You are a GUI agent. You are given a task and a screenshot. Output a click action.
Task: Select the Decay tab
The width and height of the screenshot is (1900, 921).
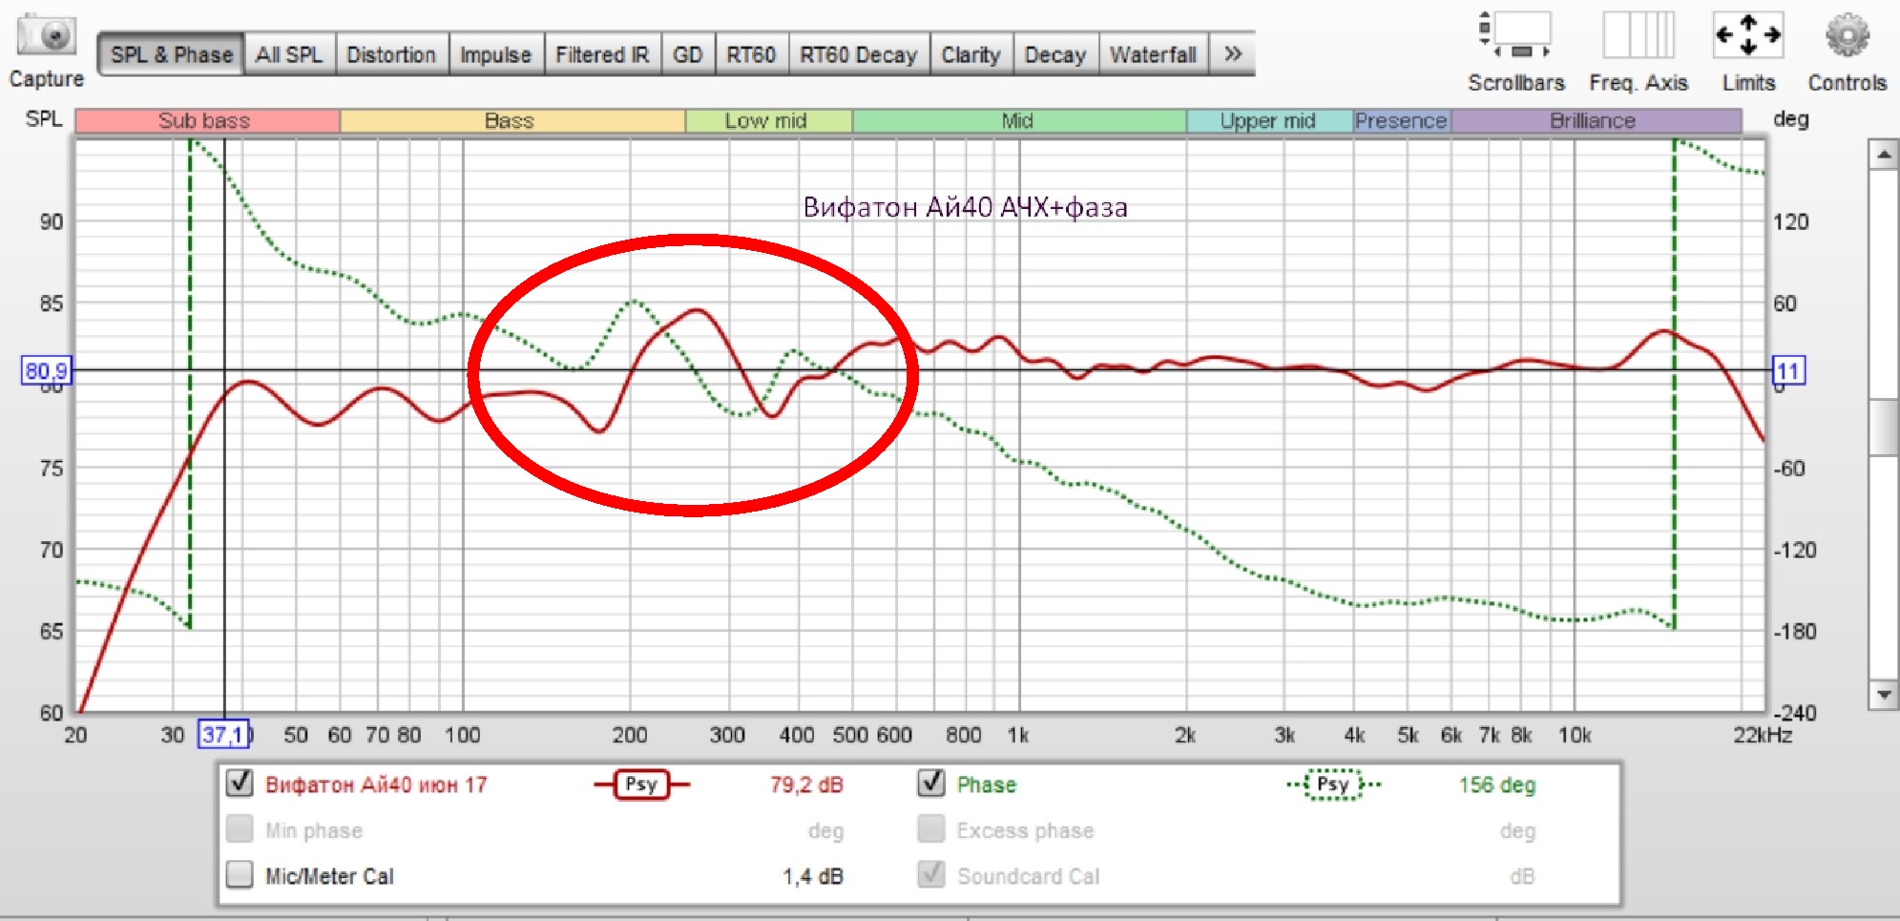click(x=1055, y=54)
